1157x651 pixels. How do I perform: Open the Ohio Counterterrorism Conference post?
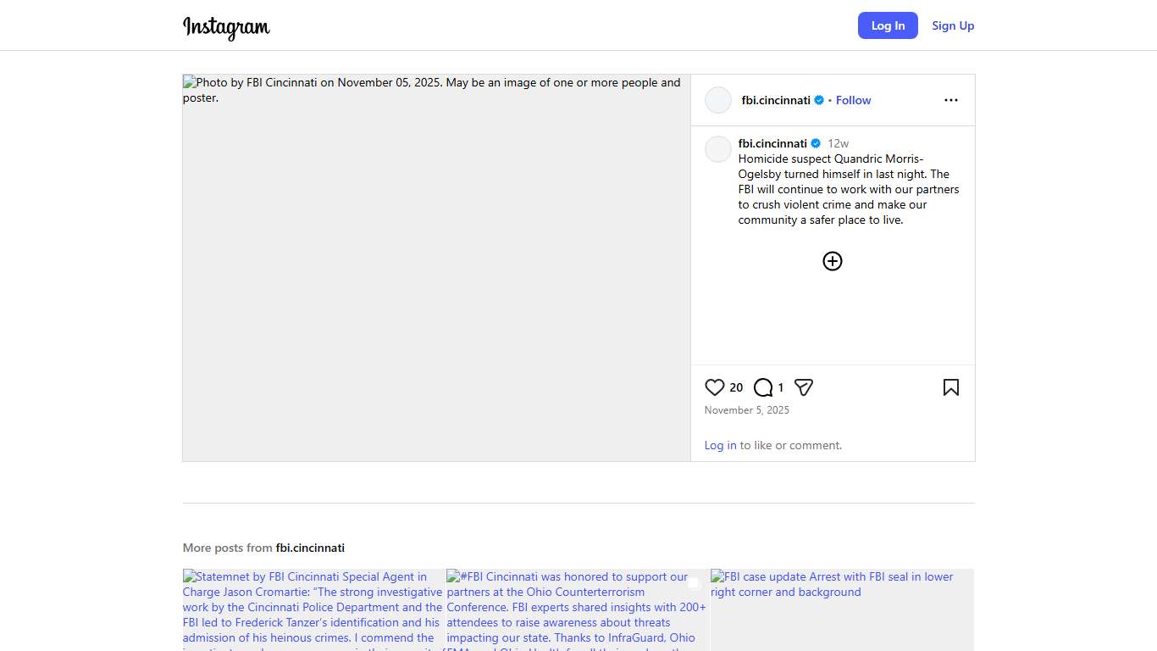coord(578,609)
